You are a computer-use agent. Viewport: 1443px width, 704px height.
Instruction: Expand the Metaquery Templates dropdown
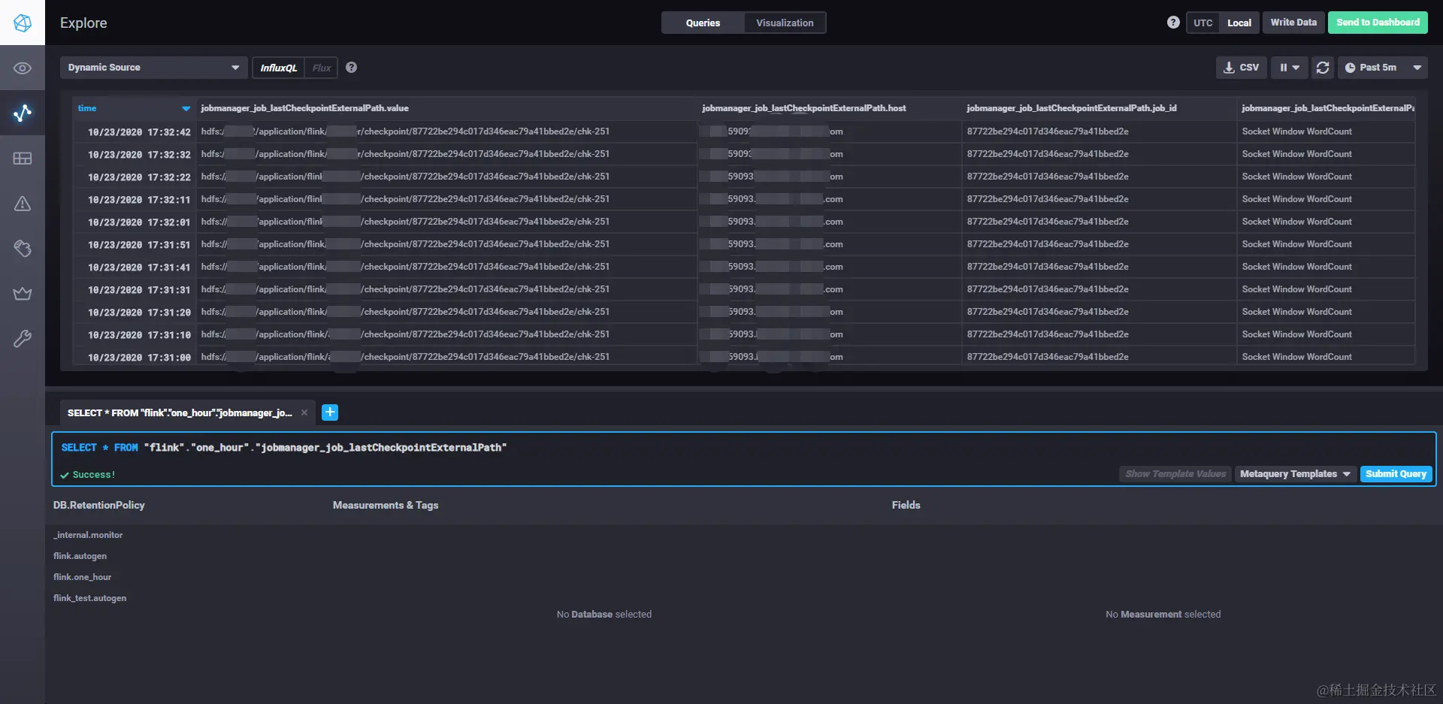(x=1296, y=474)
